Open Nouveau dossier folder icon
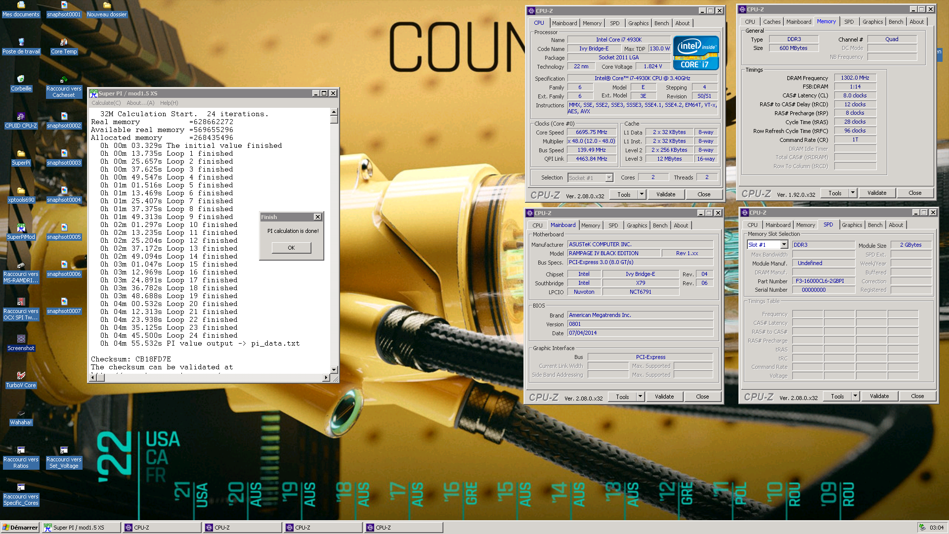This screenshot has height=534, width=949. [x=107, y=9]
